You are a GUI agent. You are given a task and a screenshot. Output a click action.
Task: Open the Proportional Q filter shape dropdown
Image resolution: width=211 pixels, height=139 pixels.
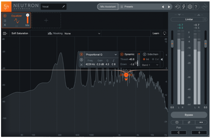[101, 55]
